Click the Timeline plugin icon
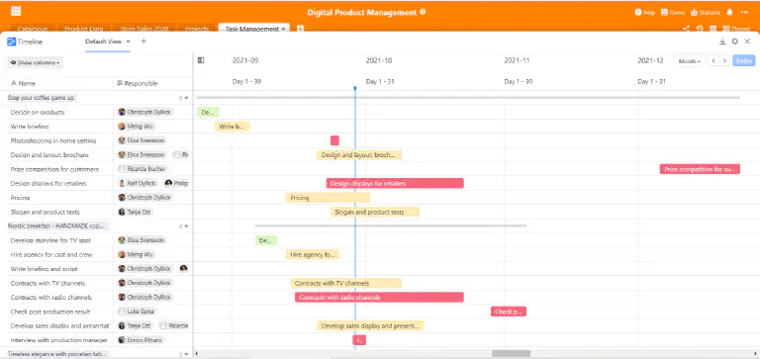 click(11, 42)
